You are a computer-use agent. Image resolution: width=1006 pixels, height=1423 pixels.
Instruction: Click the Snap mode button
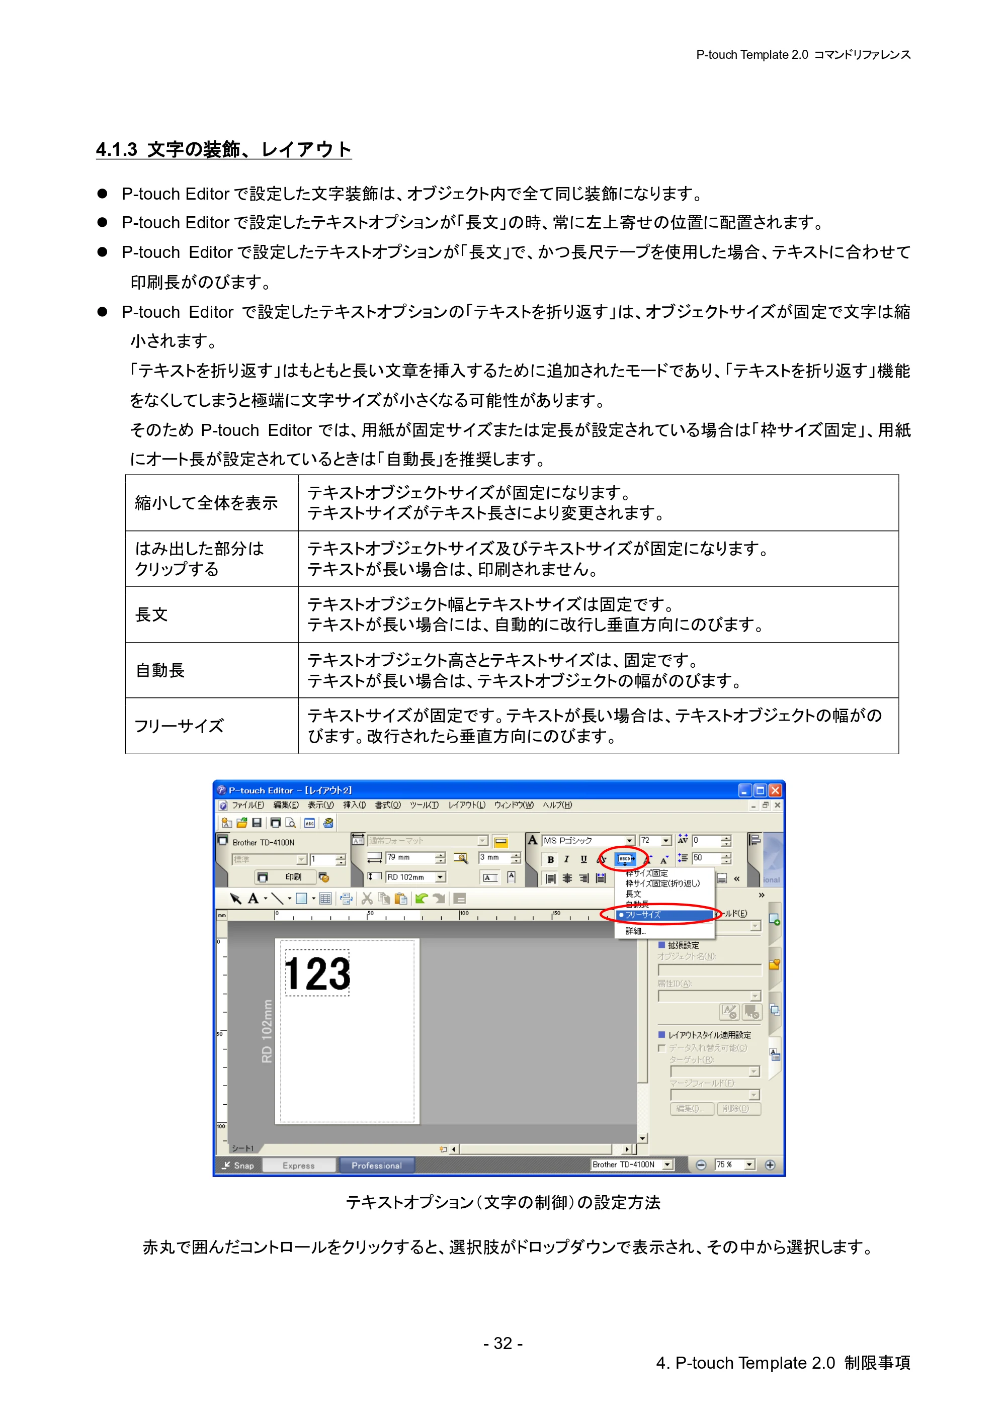[238, 1166]
